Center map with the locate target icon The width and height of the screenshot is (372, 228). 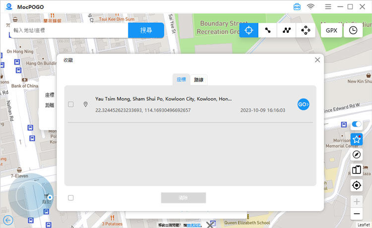click(x=356, y=185)
